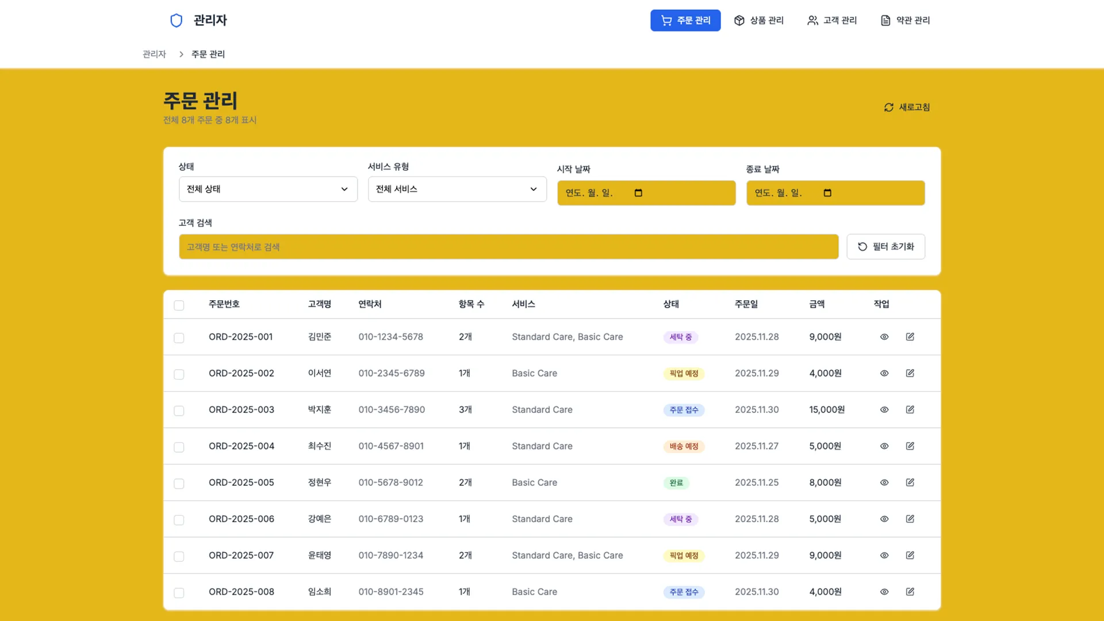This screenshot has height=621, width=1104.
Task: Click the 새로고침 refresh button
Action: [907, 108]
